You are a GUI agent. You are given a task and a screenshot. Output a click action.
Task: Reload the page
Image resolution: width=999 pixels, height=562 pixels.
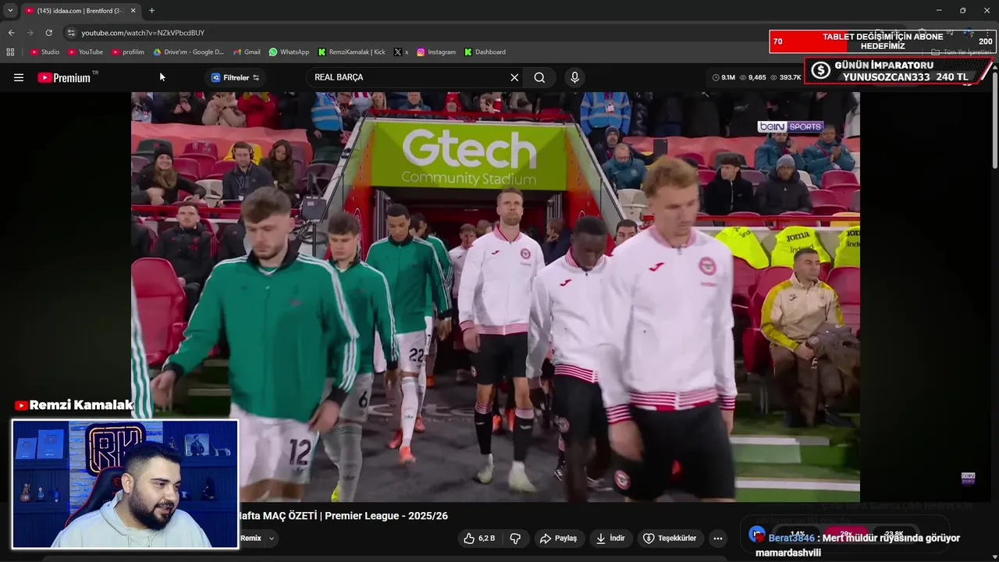pyautogui.click(x=48, y=33)
